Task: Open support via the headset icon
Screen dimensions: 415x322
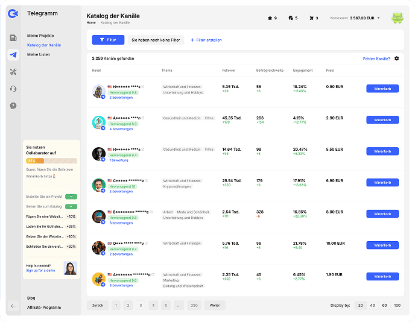Action: [x=13, y=89]
